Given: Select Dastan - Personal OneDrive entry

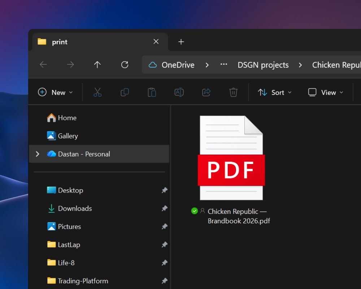Looking at the screenshot, I should [x=99, y=154].
